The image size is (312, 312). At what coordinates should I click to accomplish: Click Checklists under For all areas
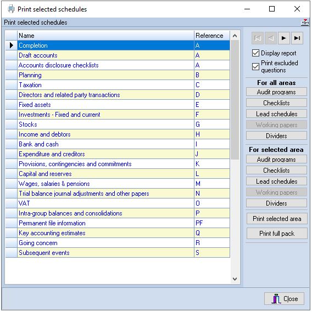point(276,103)
